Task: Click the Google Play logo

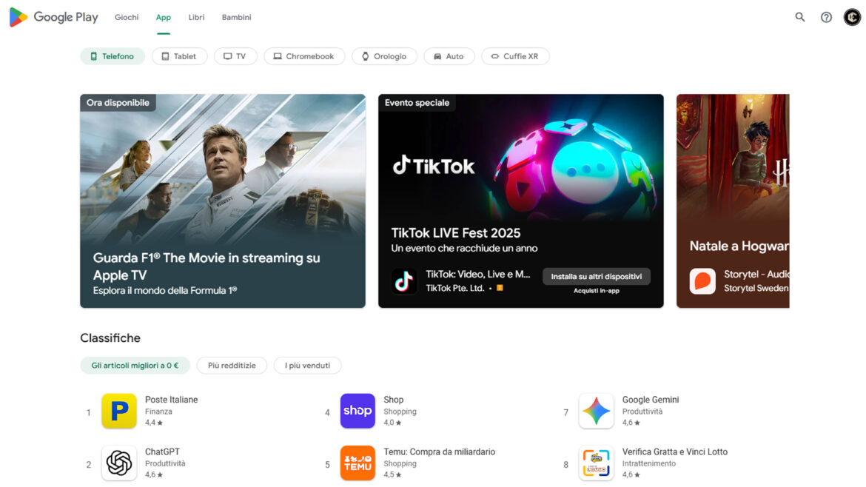Action: pyautogui.click(x=53, y=17)
